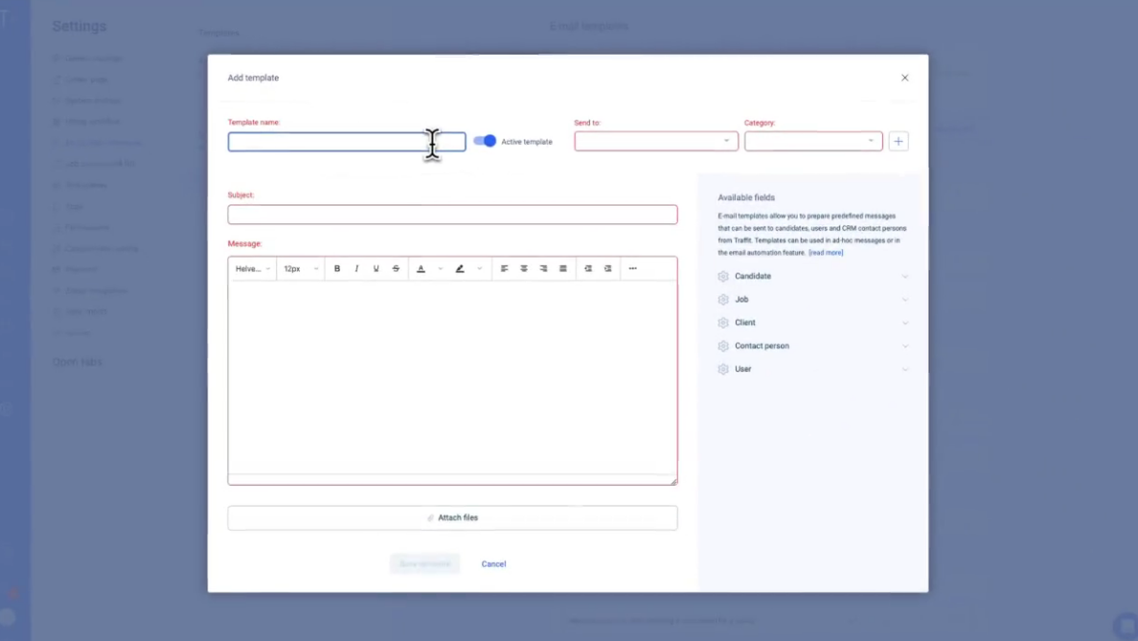The image size is (1138, 641).
Task: Align message text right
Action: coord(543,268)
